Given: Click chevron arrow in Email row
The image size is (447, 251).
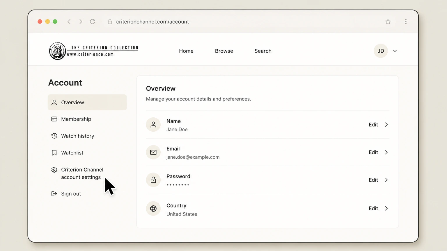Looking at the screenshot, I should coord(386,152).
